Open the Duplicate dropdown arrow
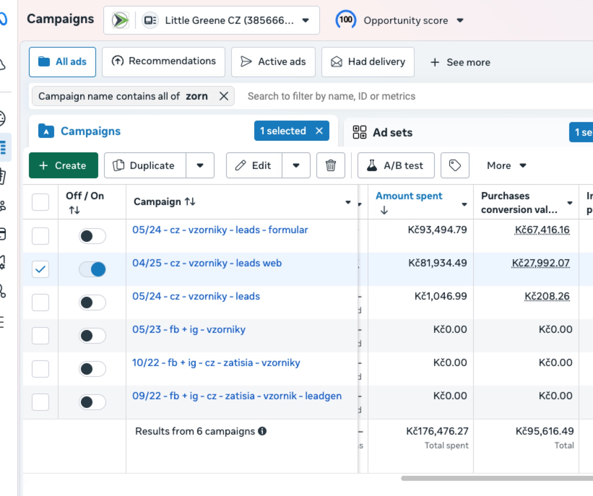The height and width of the screenshot is (496, 593). point(200,165)
